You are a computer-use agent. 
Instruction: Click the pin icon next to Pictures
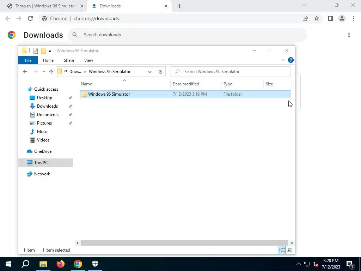70,123
